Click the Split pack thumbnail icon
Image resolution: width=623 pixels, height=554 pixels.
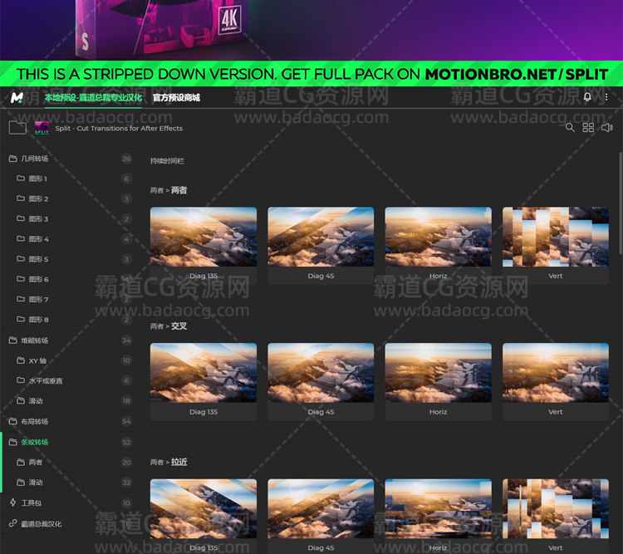pyautogui.click(x=42, y=128)
